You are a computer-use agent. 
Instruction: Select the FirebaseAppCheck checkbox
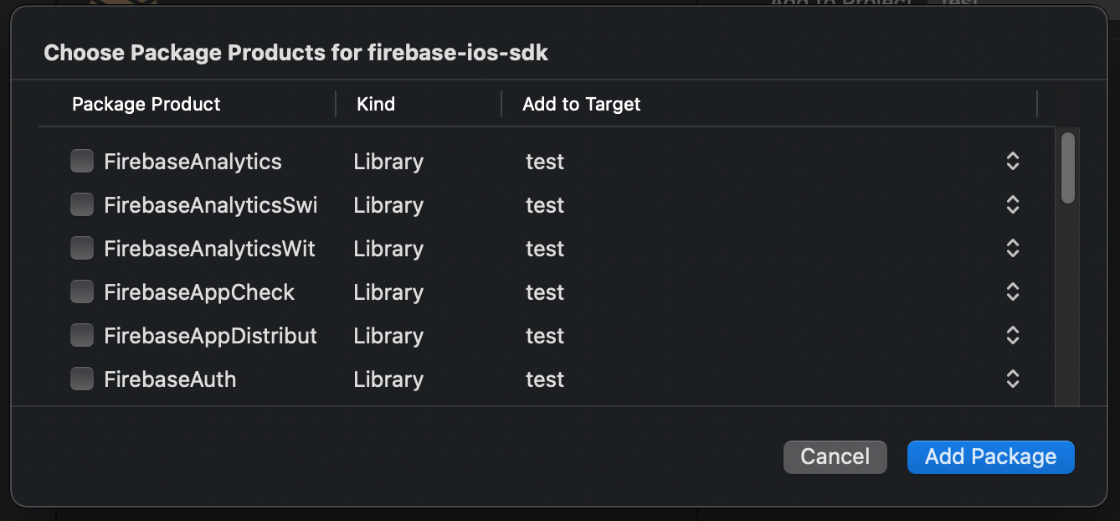81,291
